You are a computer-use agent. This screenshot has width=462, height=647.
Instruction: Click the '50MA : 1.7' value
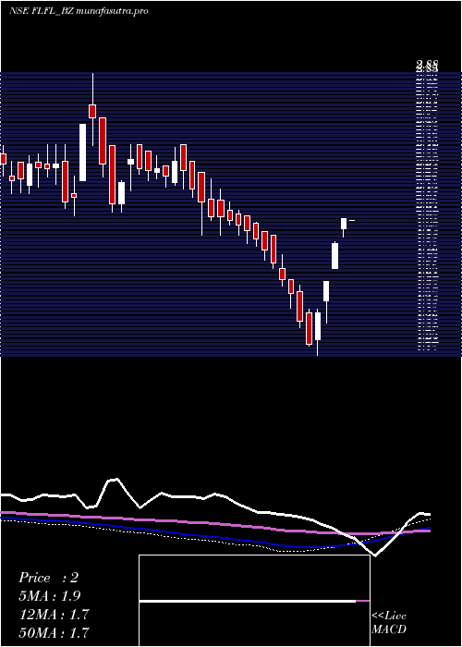tap(54, 632)
